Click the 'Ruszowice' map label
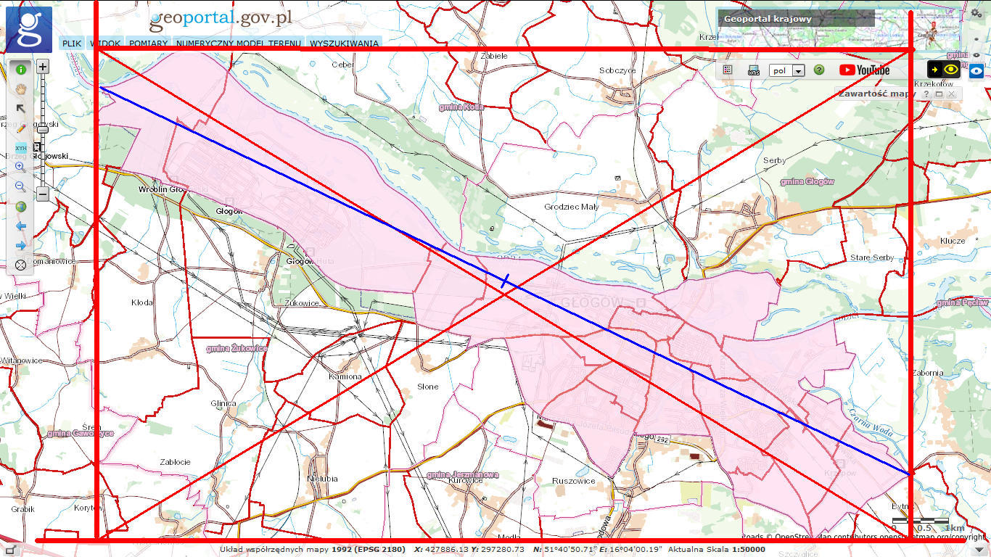 574,481
